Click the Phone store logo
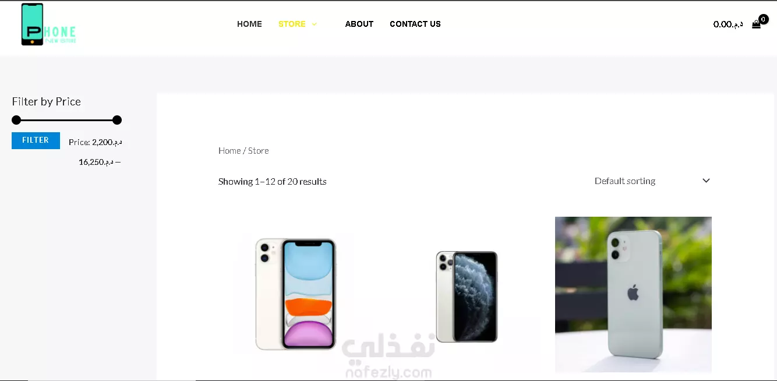Viewport: 777px width, 381px height. pyautogui.click(x=48, y=24)
